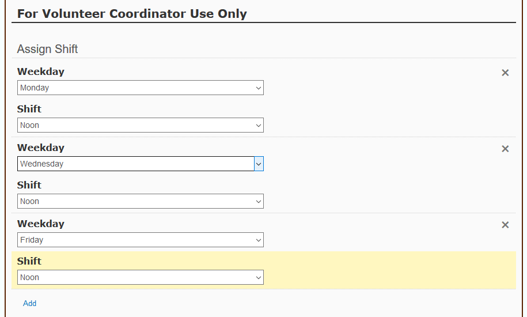Open the Monday weekday dropdown
The width and height of the screenshot is (527, 317).
[140, 88]
